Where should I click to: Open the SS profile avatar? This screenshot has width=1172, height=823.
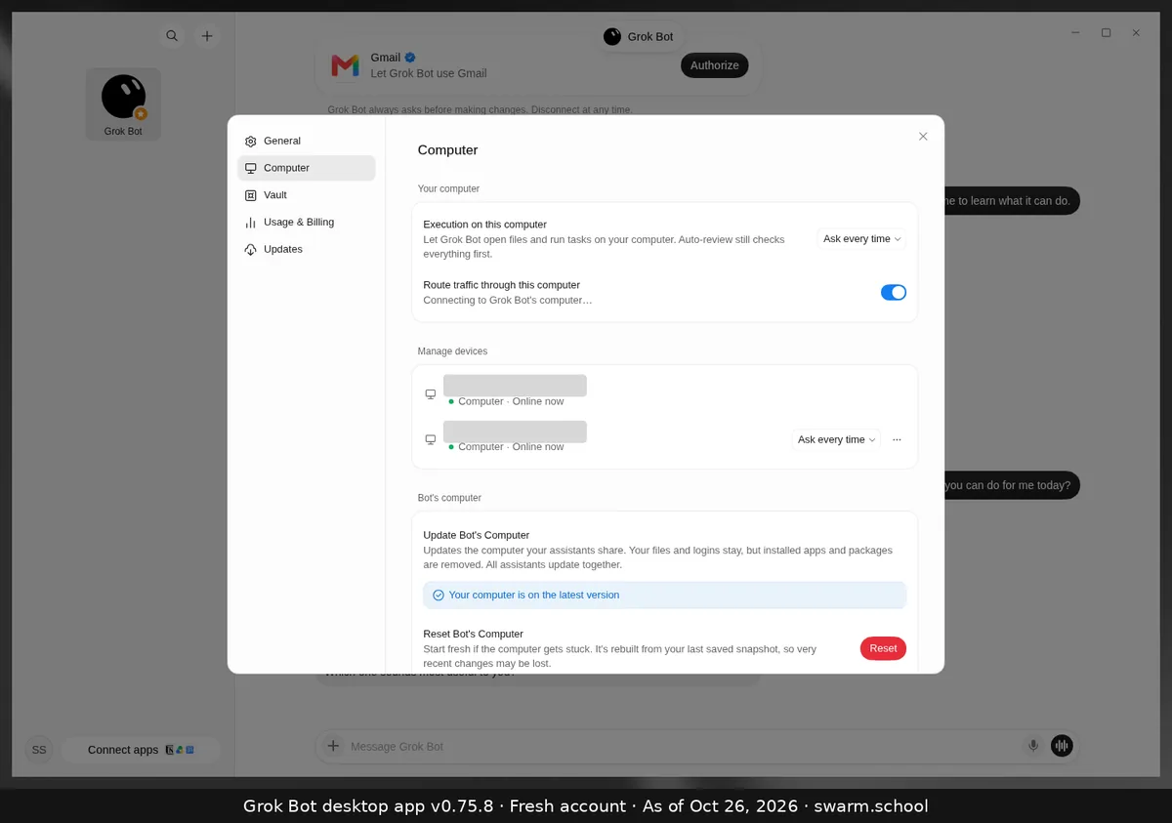(39, 750)
